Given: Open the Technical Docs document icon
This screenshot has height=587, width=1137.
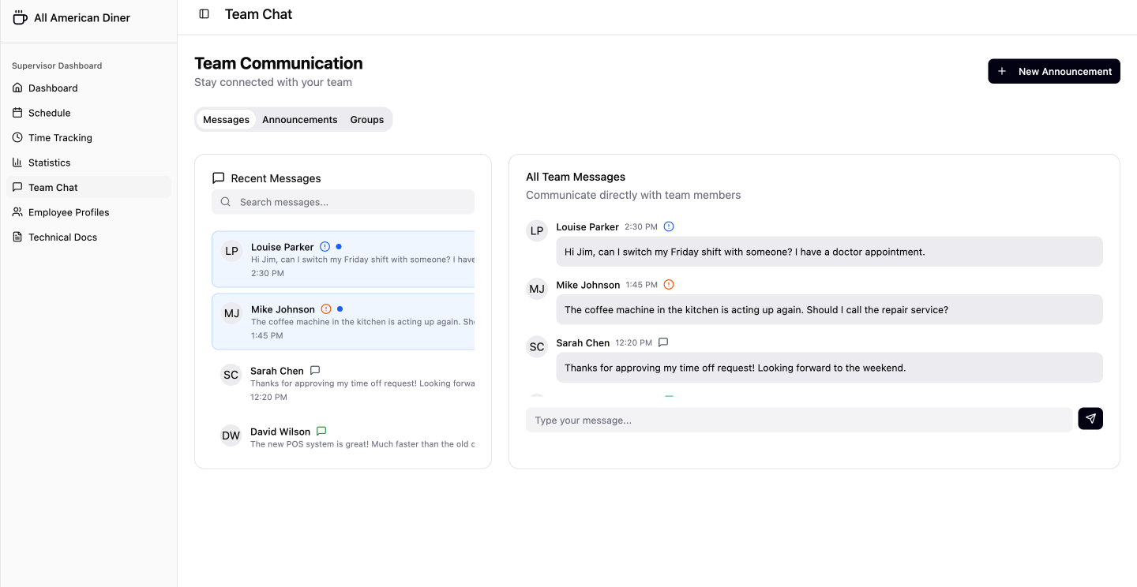Looking at the screenshot, I should (17, 237).
